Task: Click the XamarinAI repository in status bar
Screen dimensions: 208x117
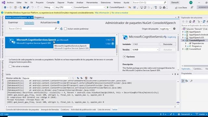Action: pyautogui.click(x=185, y=114)
